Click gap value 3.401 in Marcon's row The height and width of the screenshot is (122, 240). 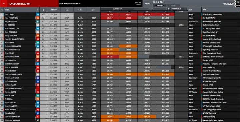point(94,120)
